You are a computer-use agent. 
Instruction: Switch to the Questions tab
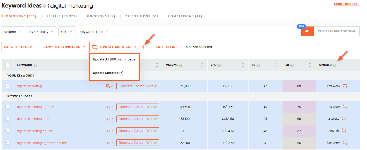click(101, 16)
